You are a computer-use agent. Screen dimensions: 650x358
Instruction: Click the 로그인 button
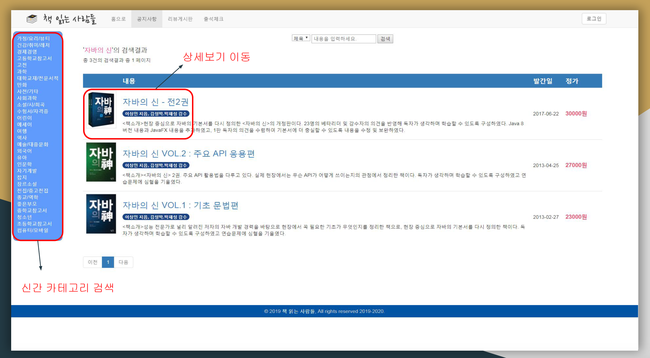tap(594, 19)
